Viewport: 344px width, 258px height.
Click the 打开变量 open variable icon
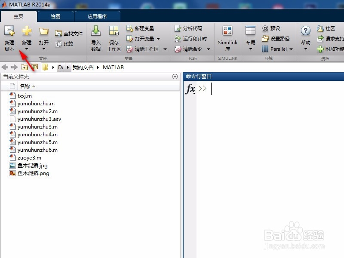coord(130,39)
